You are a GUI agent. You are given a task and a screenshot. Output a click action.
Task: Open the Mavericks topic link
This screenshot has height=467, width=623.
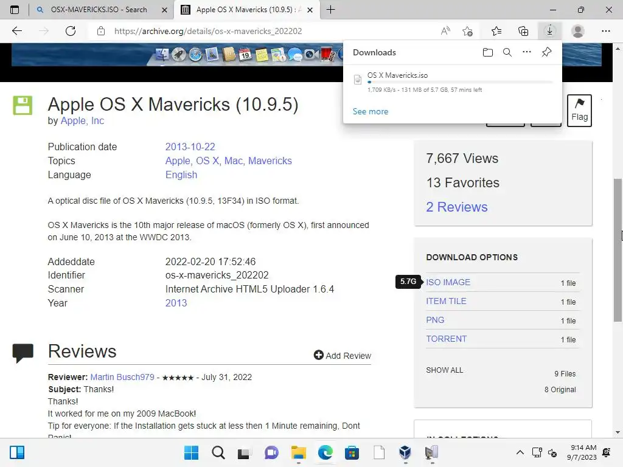click(270, 161)
